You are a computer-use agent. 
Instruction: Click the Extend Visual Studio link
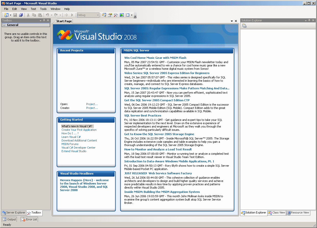(x=74, y=151)
